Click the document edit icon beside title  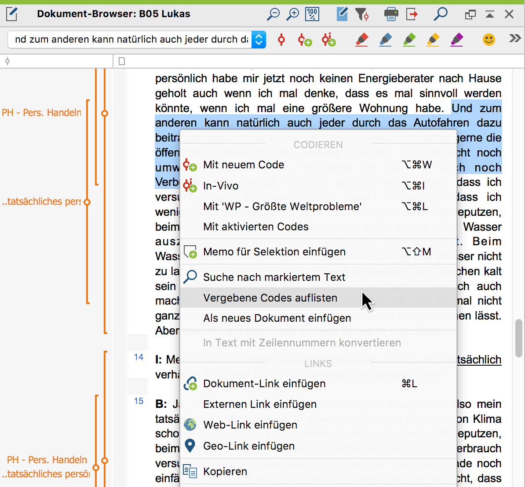click(12, 14)
